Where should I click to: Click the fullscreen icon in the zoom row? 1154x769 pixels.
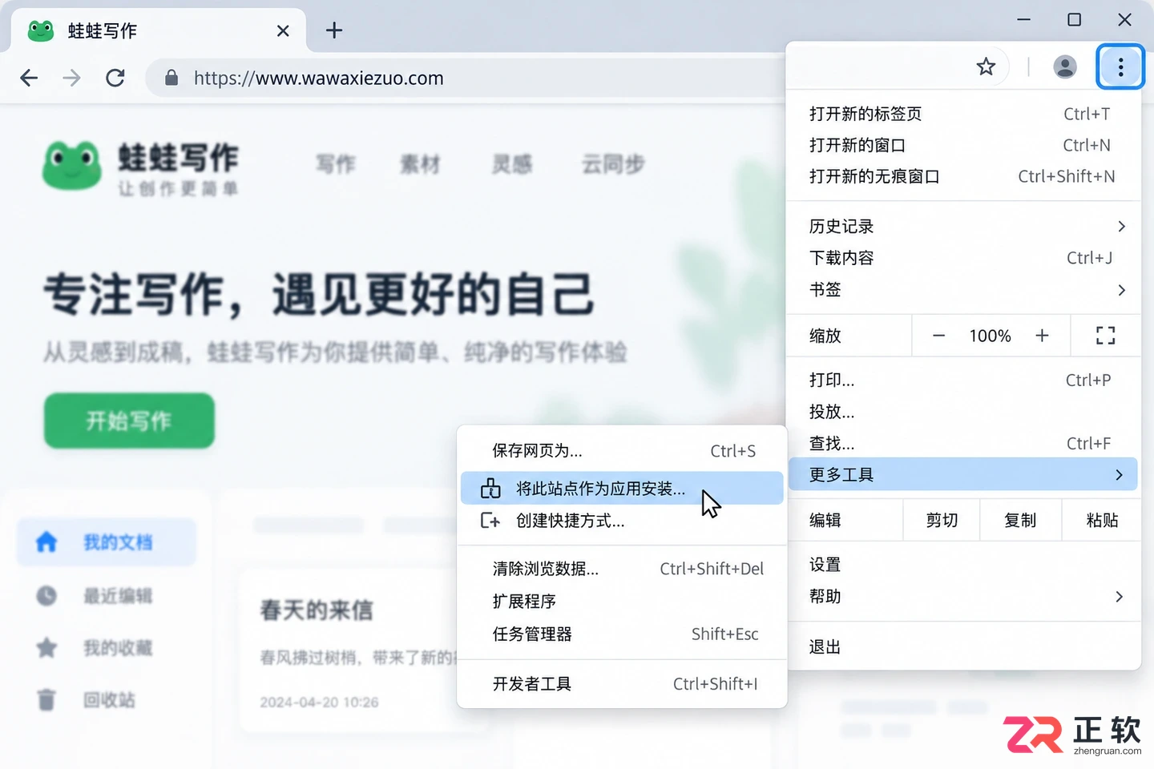tap(1105, 336)
